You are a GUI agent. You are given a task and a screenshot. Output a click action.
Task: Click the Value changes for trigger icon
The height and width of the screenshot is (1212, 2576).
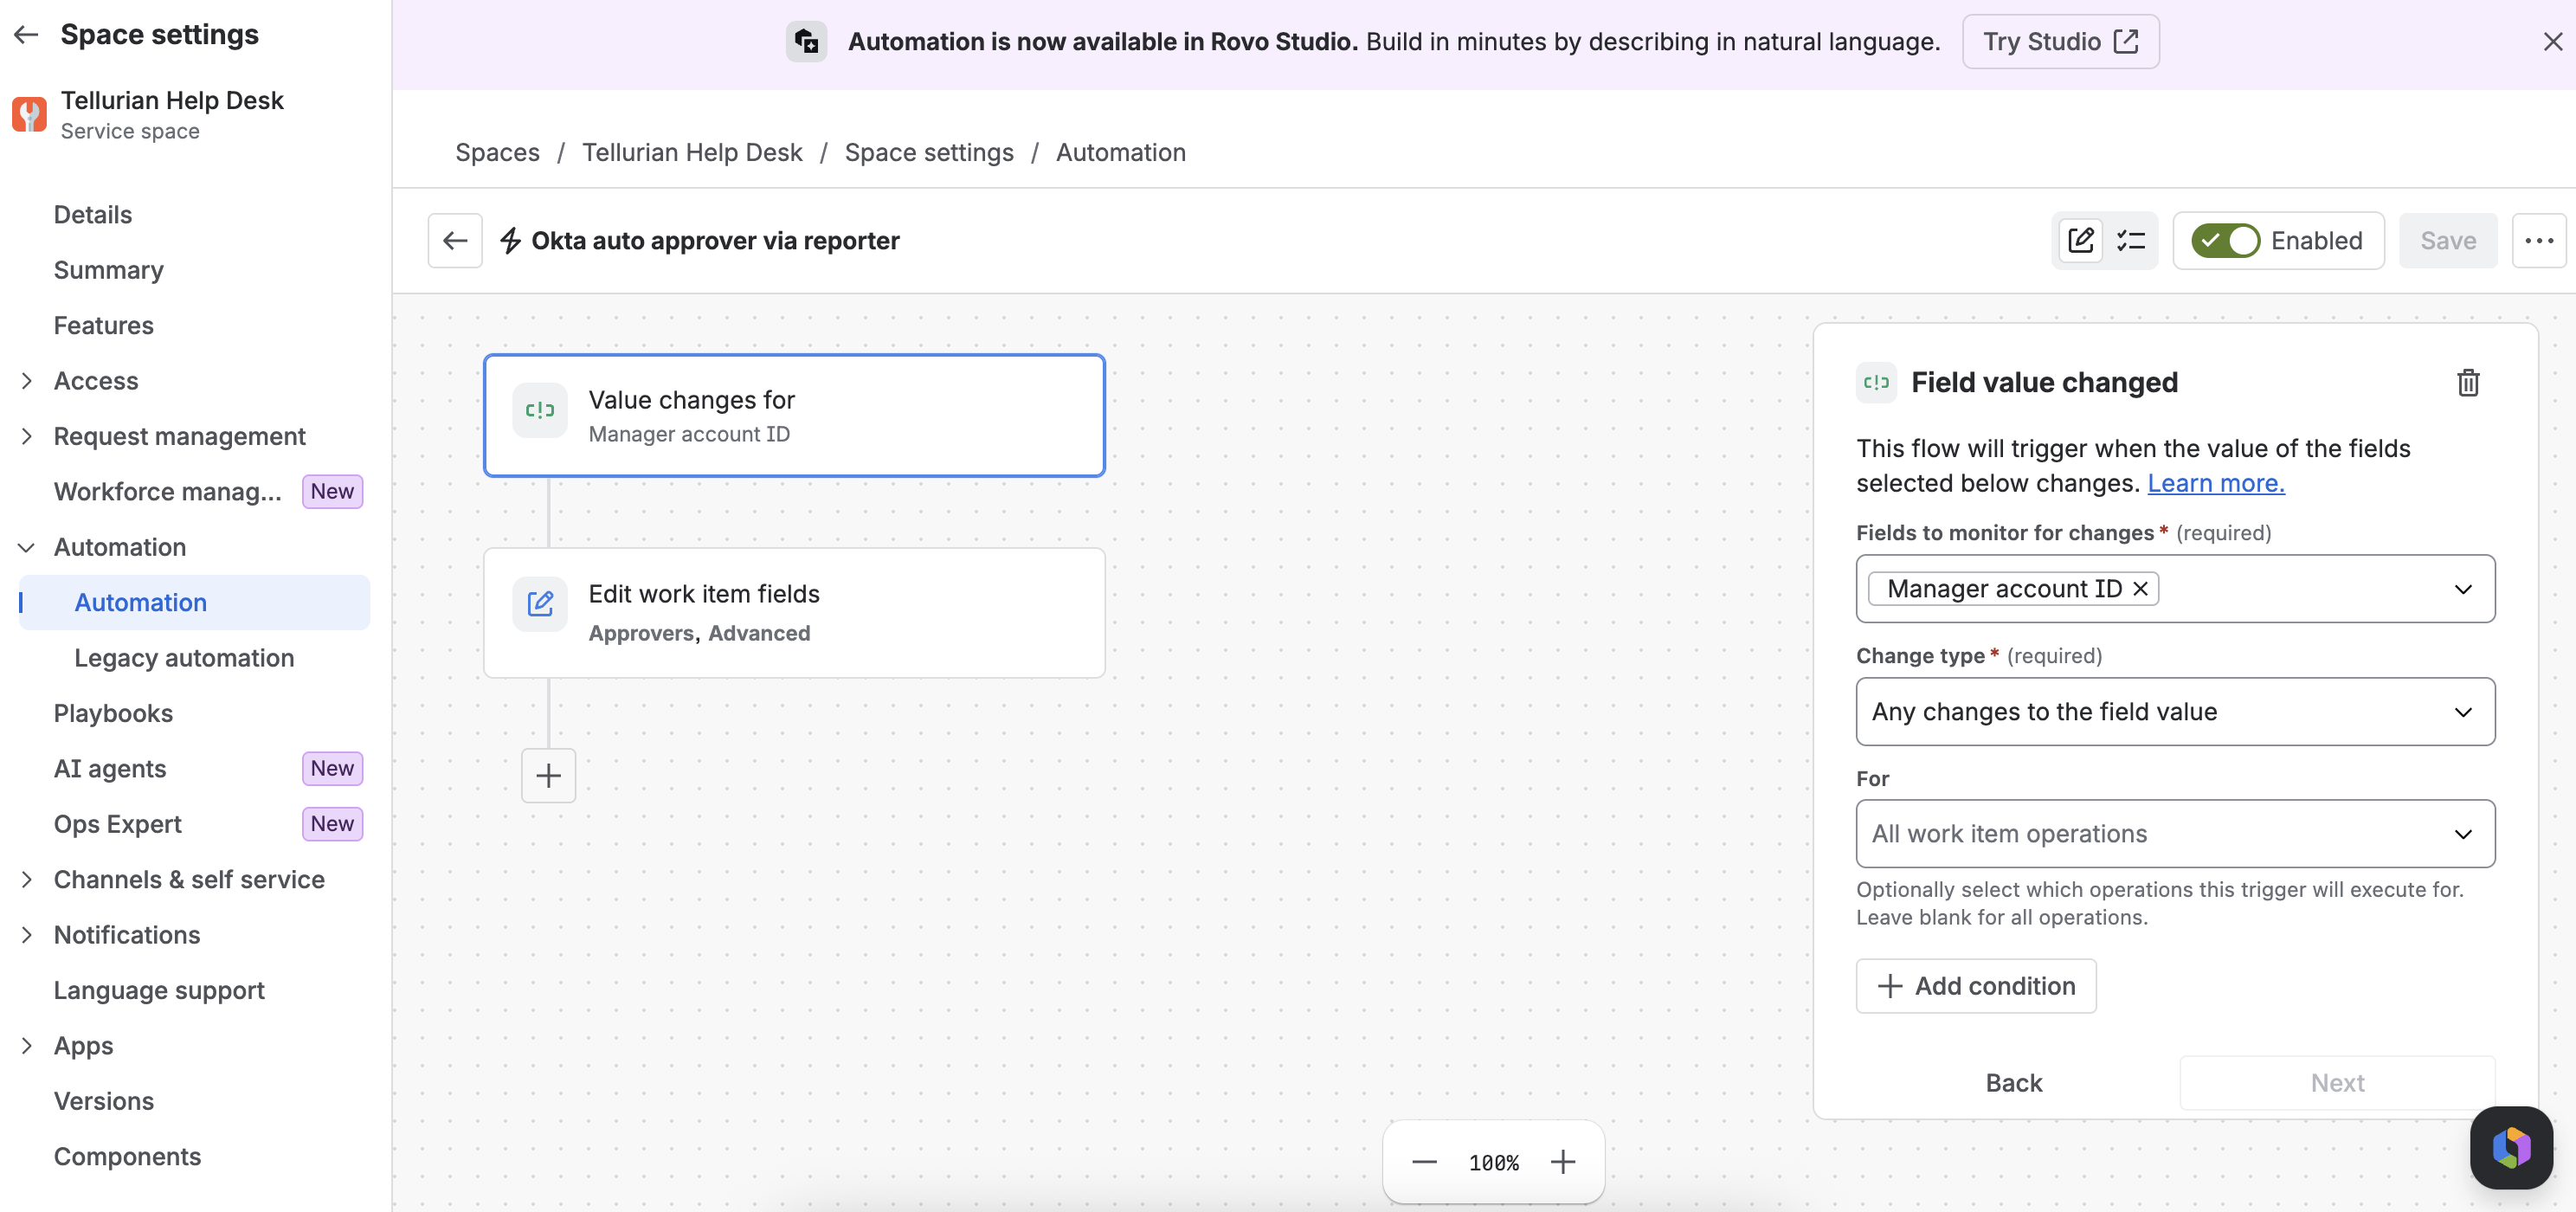click(x=540, y=410)
